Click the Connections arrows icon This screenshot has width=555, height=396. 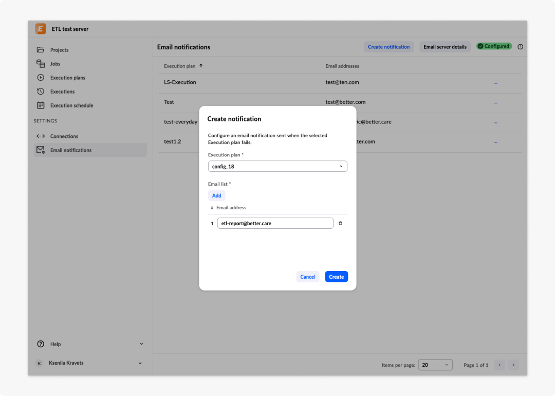pos(41,136)
